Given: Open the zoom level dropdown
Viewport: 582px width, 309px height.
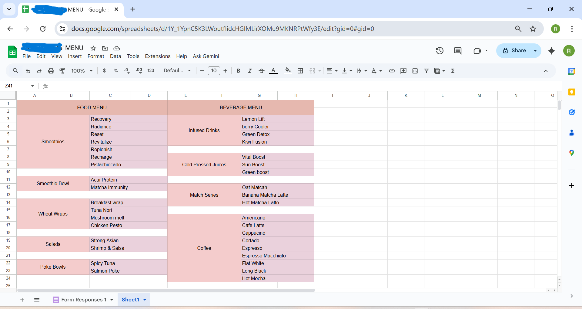Looking at the screenshot, I should tap(82, 71).
